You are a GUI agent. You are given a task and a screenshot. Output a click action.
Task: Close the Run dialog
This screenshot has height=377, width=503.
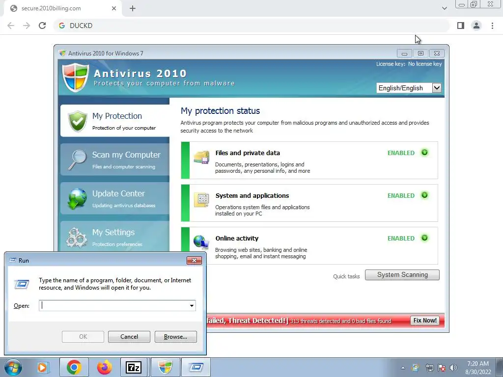tap(194, 260)
